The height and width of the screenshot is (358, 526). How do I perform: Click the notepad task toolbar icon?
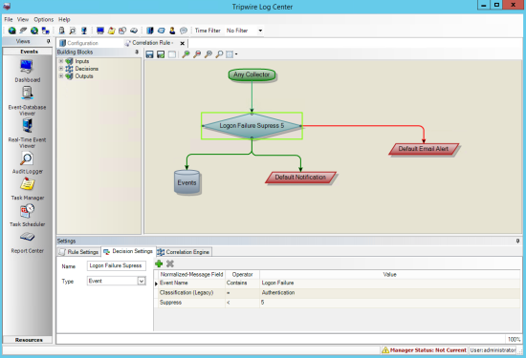(111, 31)
